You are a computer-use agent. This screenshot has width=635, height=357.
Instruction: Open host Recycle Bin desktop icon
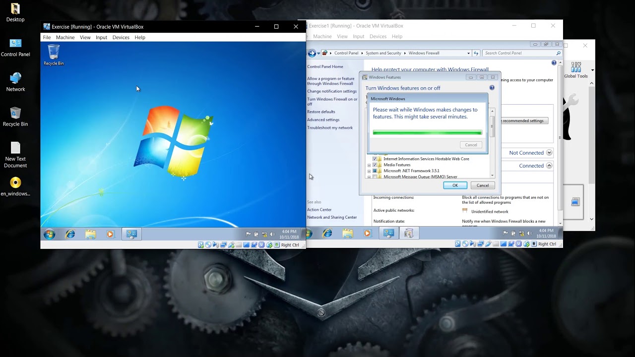point(15,117)
